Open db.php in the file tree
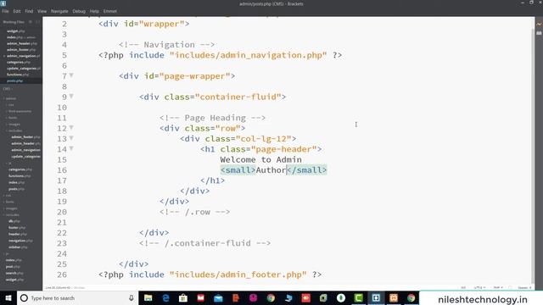 [14, 221]
